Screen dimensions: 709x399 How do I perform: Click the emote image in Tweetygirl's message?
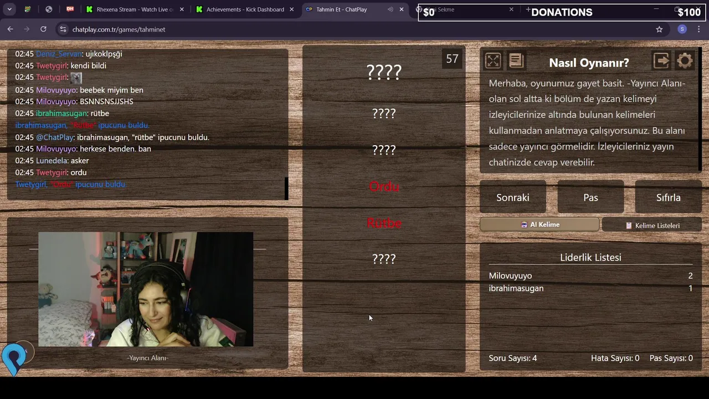point(76,78)
